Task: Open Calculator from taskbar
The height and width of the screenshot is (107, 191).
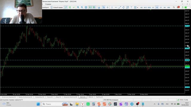Action: click(x=93, y=104)
